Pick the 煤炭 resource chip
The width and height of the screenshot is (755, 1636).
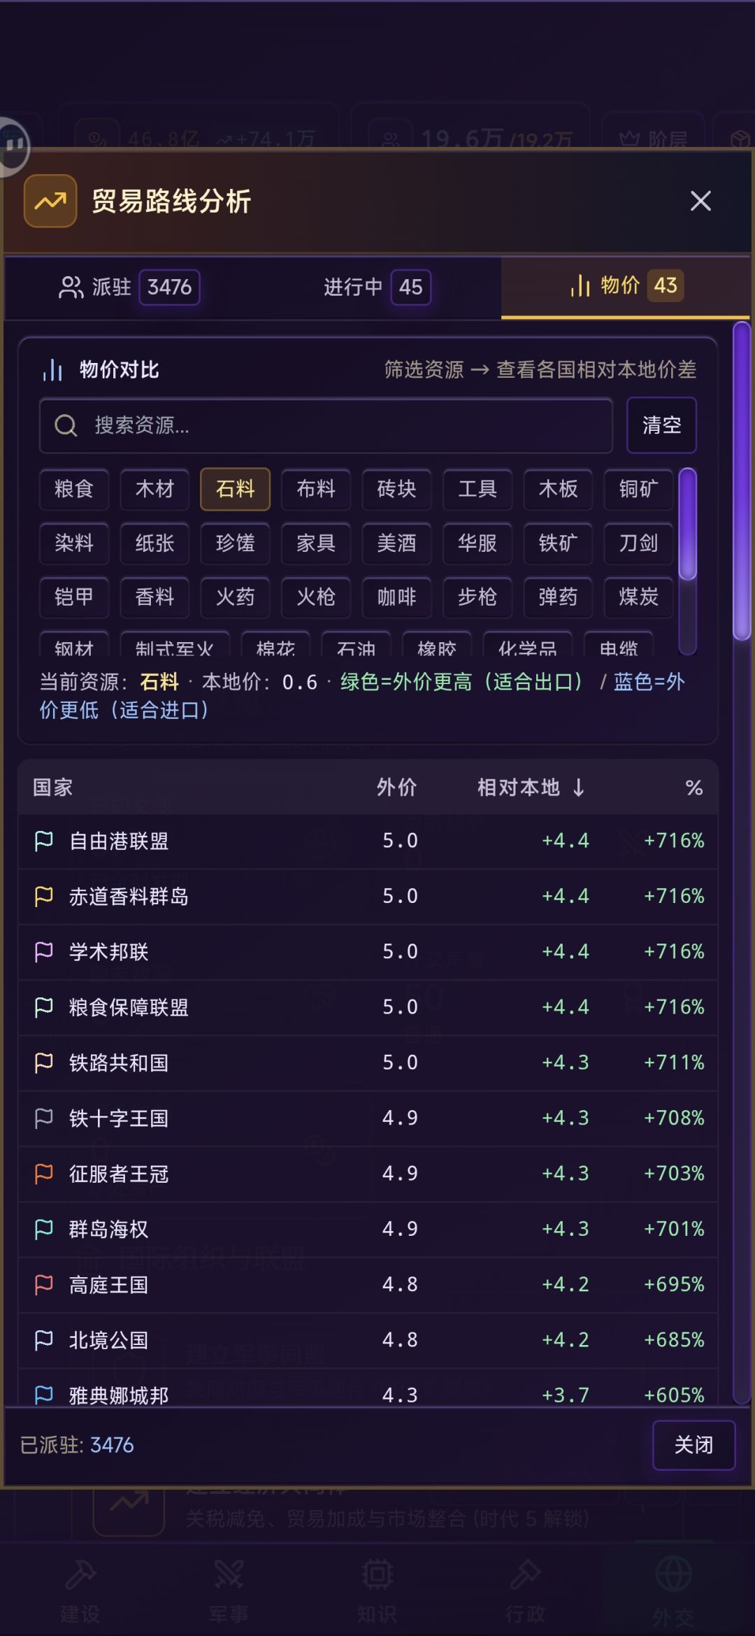point(638,597)
